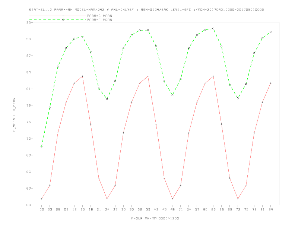Select the green F_MEAN marker at hour 06

coord(58,67)
